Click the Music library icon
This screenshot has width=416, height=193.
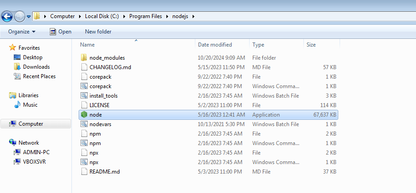click(x=17, y=105)
